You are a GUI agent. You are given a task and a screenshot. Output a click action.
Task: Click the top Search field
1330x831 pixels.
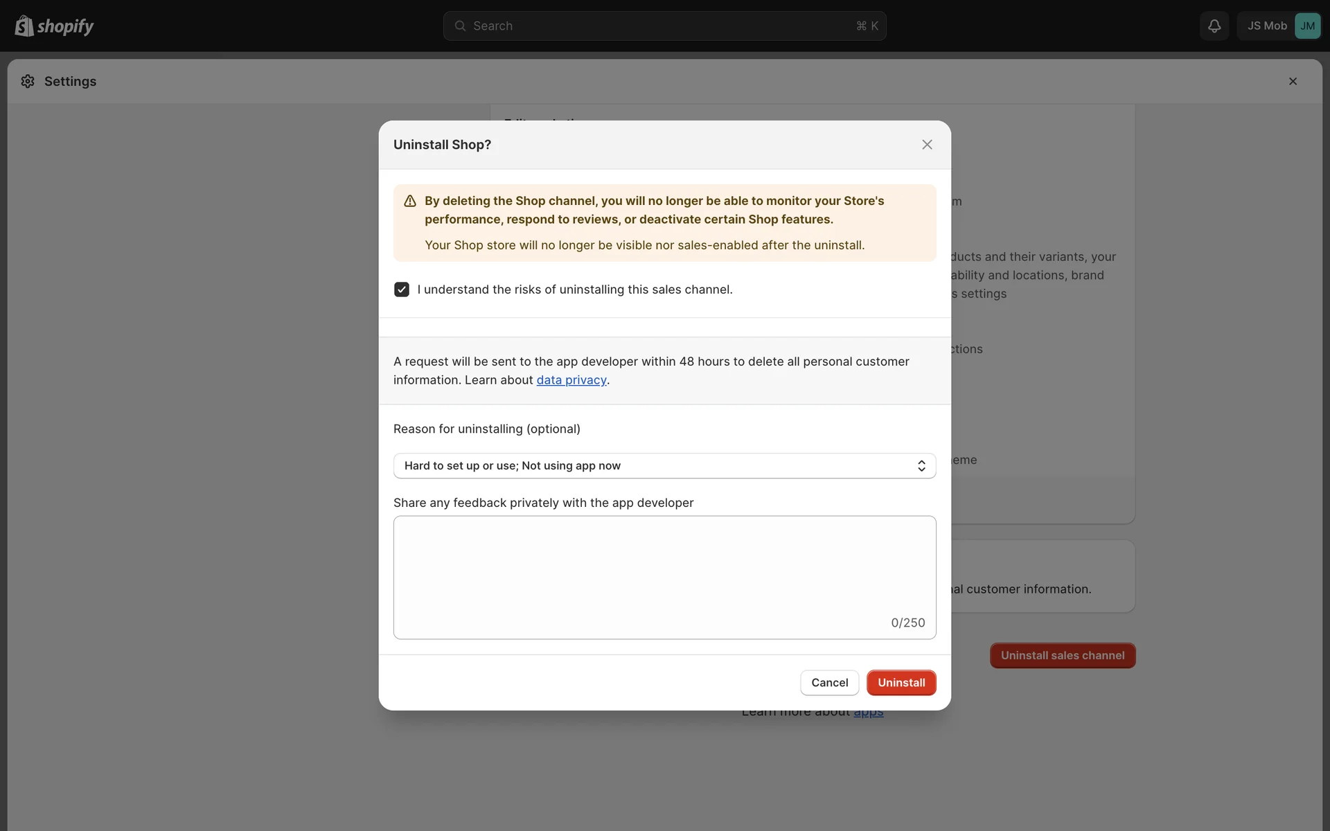tap(664, 26)
